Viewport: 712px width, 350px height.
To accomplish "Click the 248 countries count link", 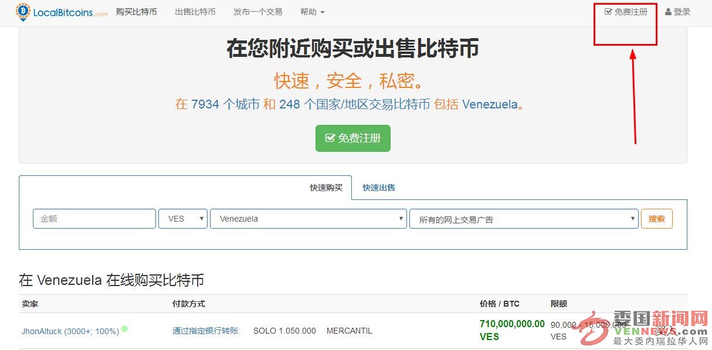I will click(354, 104).
